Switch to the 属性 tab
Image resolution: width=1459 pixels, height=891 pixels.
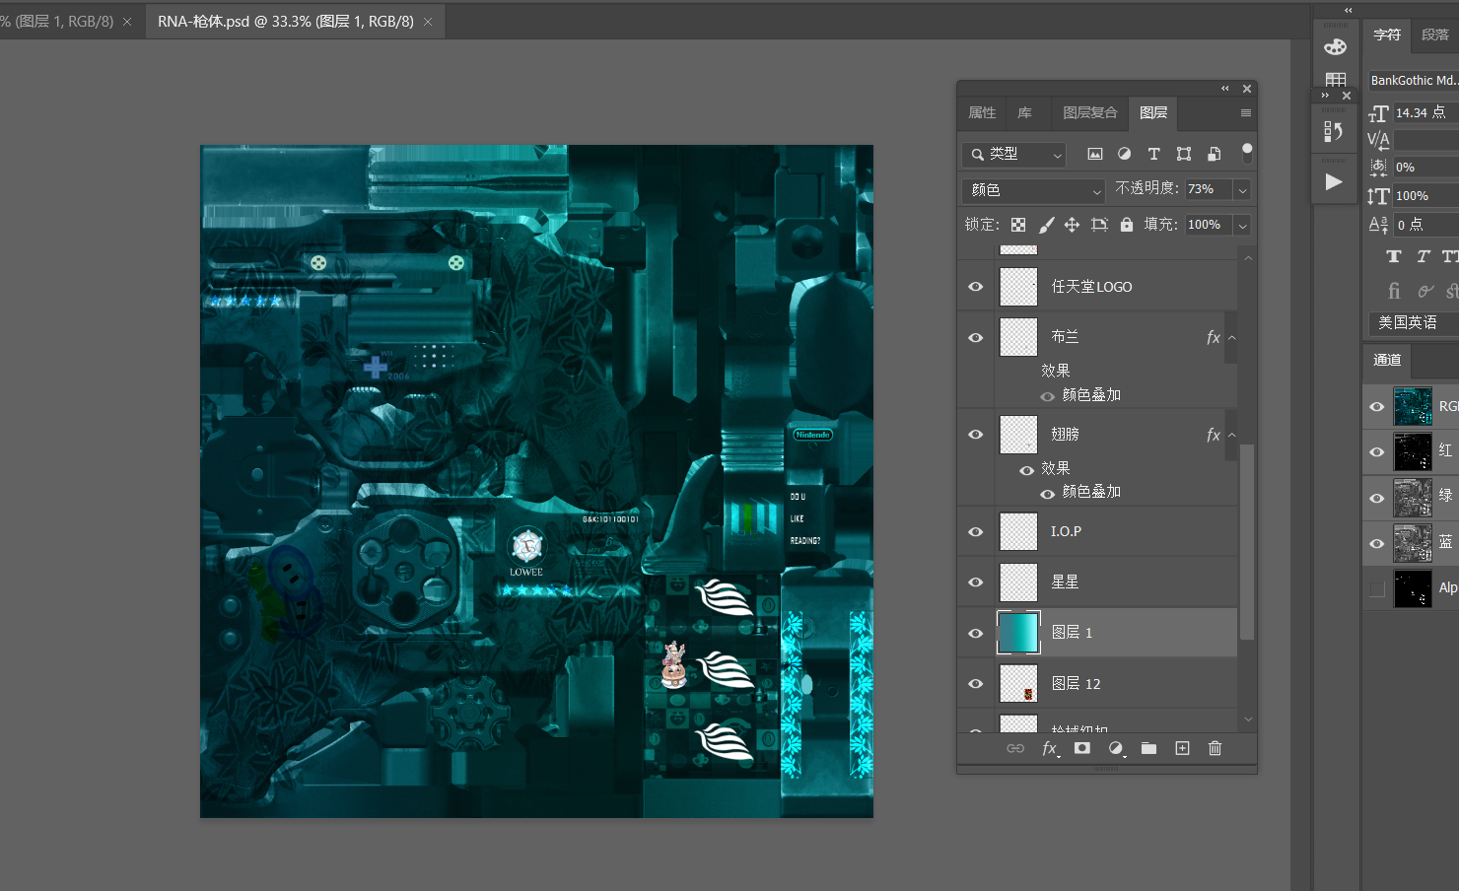pos(982,113)
